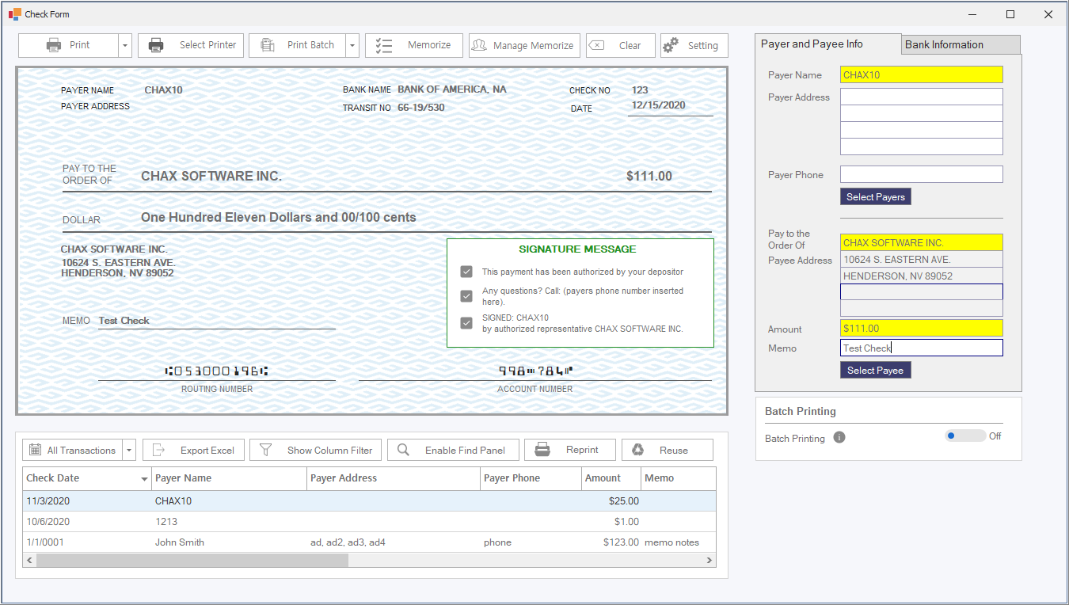Click the Export Excel icon

(x=159, y=450)
